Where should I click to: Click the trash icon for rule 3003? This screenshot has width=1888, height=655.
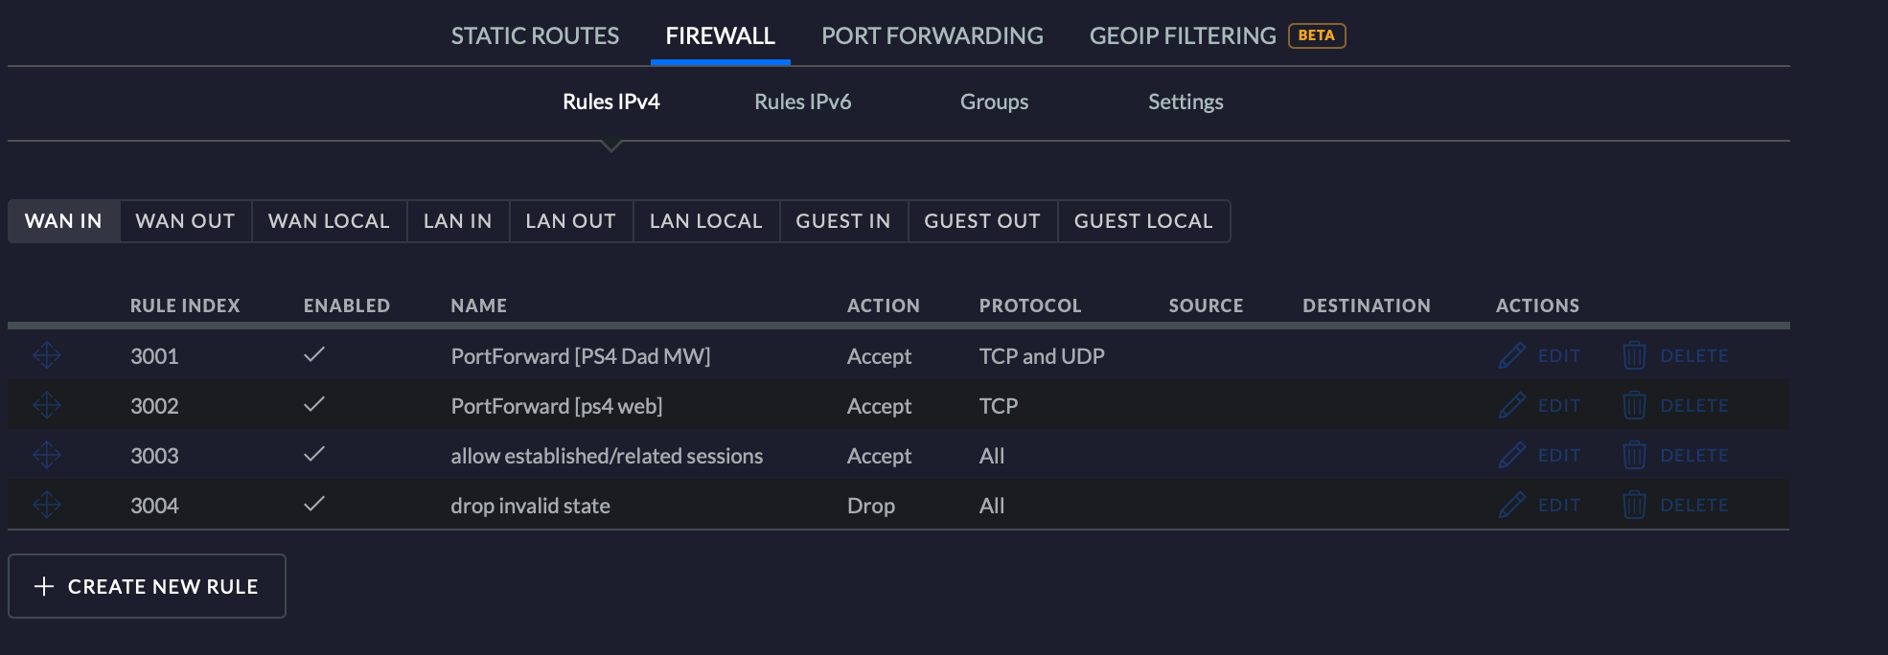[1634, 456]
